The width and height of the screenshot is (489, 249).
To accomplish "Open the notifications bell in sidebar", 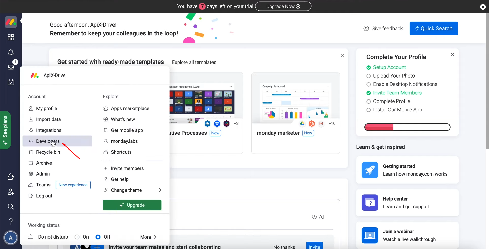I will pyautogui.click(x=11, y=52).
